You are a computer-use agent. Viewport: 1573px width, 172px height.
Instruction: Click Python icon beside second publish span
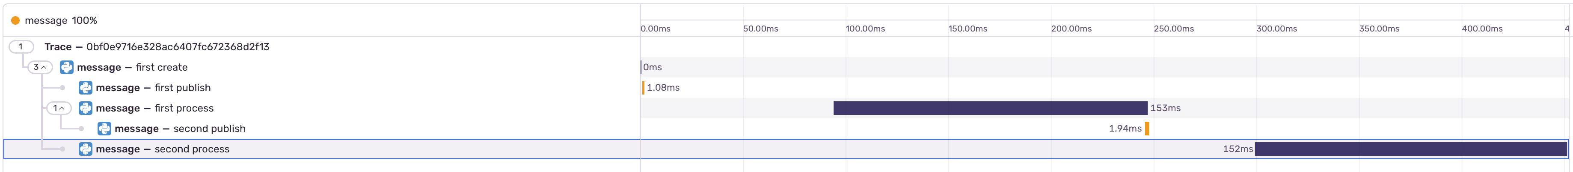tap(104, 129)
